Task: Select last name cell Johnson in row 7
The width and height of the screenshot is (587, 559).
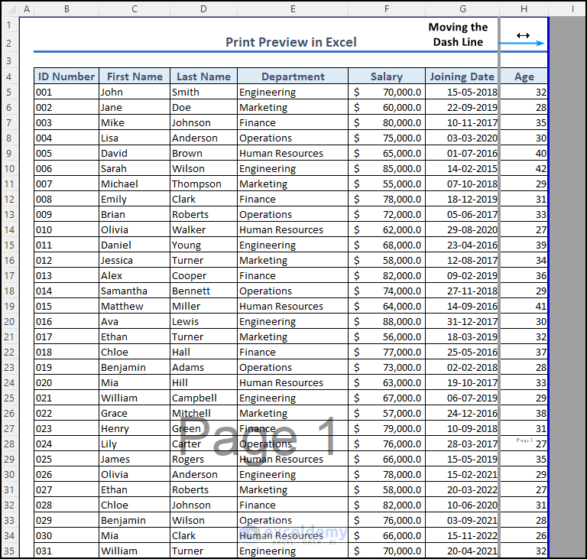Action: [203, 123]
